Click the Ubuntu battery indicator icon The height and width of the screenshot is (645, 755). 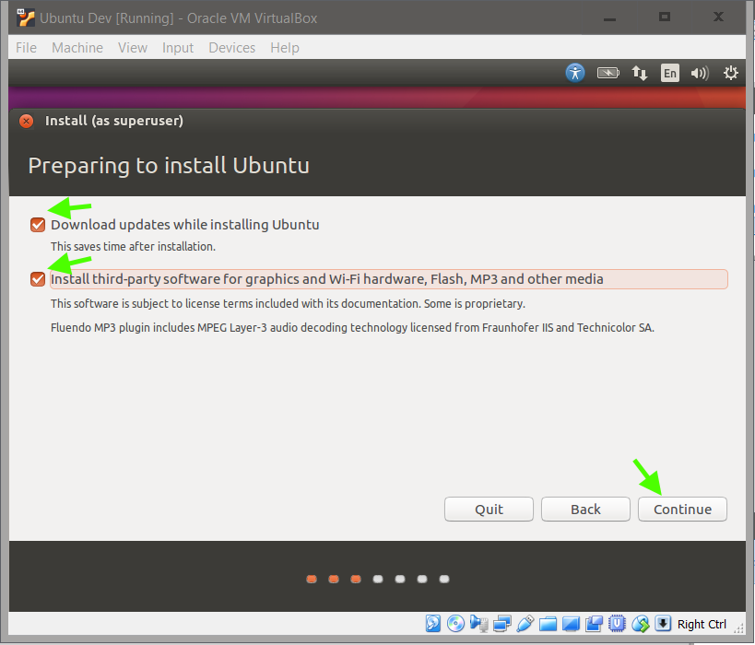coord(608,73)
